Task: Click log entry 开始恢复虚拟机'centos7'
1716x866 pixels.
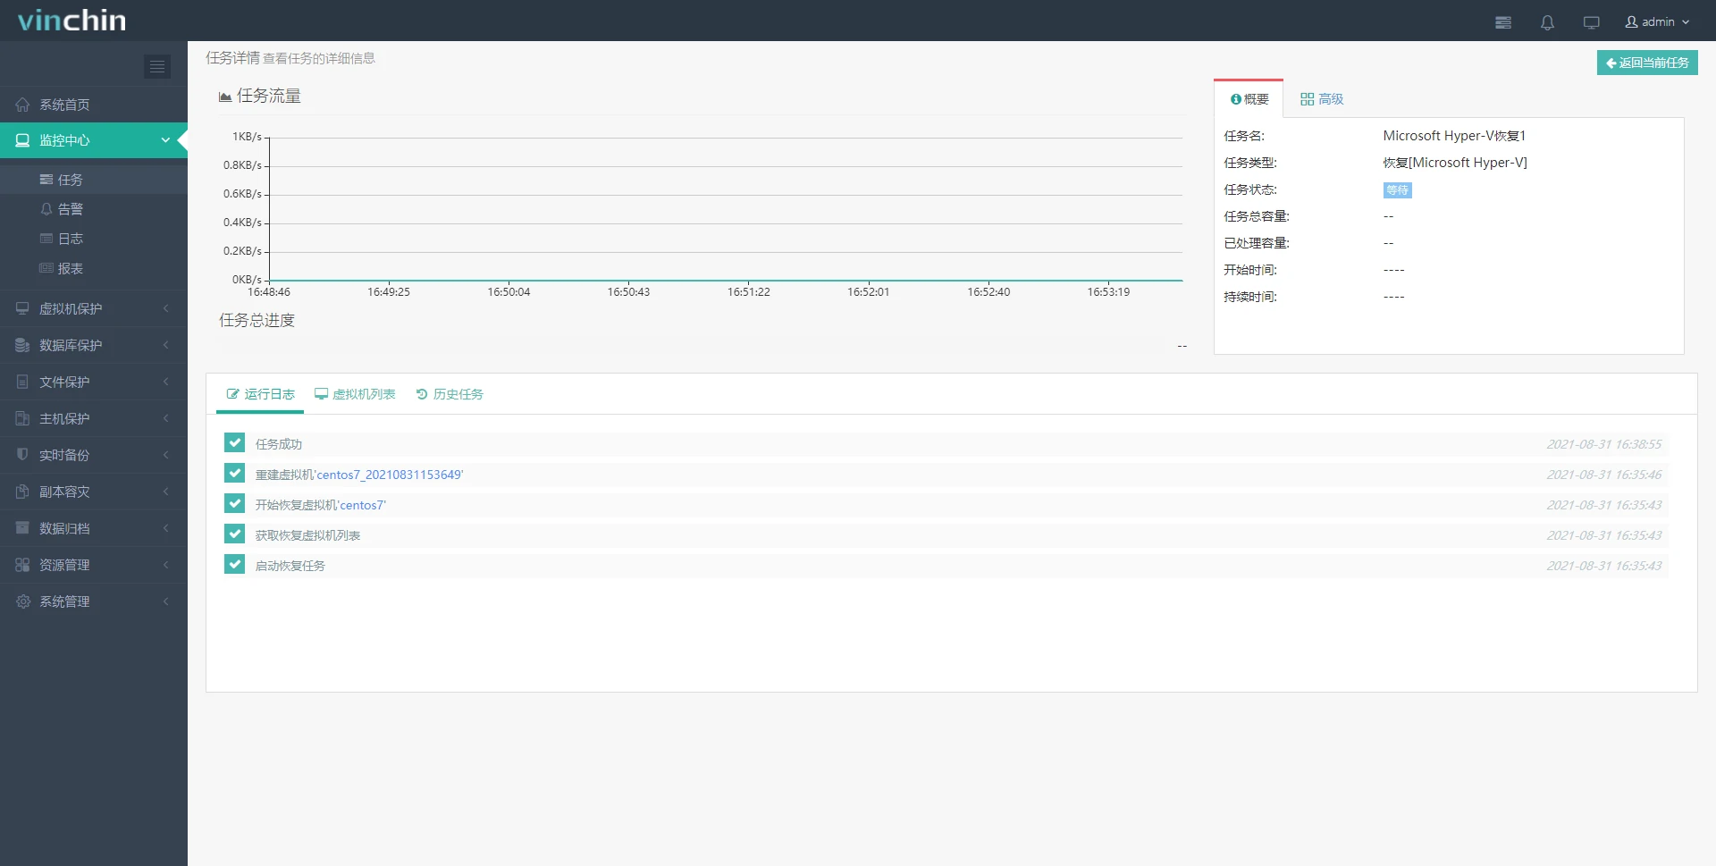Action: point(321,505)
